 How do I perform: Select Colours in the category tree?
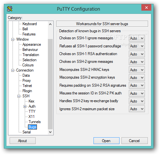28,65
